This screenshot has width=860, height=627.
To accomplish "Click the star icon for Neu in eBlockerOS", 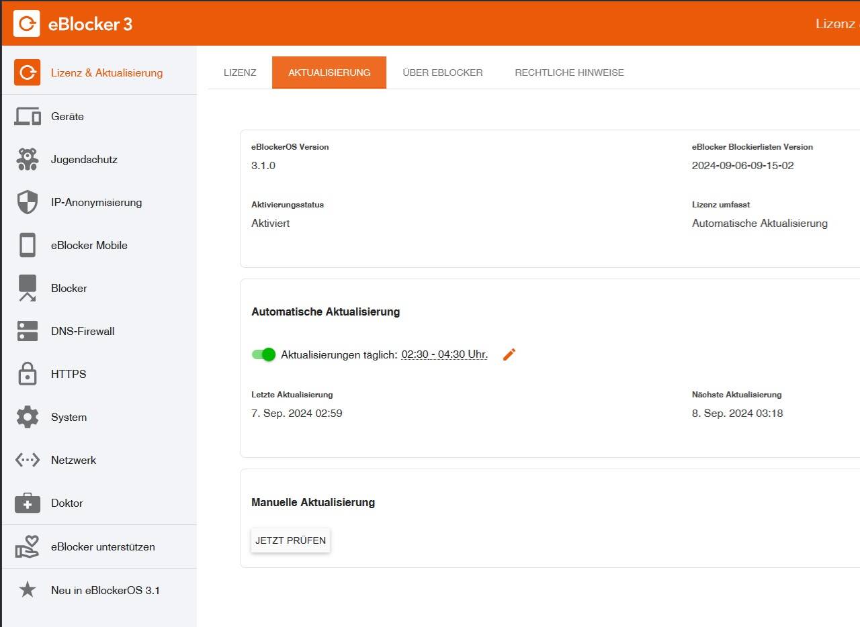I will pos(27,590).
